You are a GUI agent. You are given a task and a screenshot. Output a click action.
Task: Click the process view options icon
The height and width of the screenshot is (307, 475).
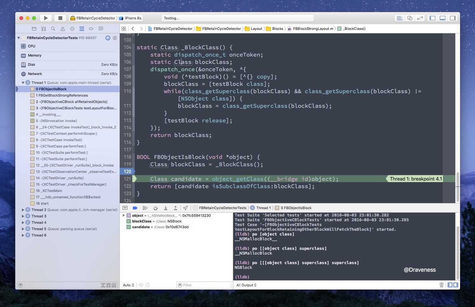point(115,38)
